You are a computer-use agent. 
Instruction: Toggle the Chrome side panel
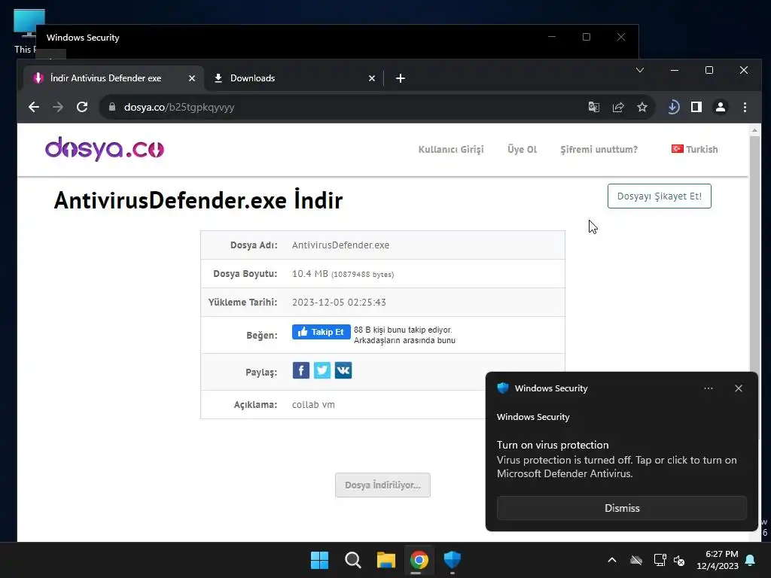(x=696, y=107)
